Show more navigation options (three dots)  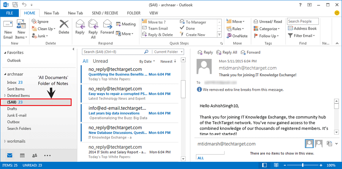[47, 155]
